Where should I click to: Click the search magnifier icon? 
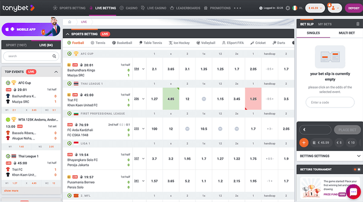(x=54, y=56)
